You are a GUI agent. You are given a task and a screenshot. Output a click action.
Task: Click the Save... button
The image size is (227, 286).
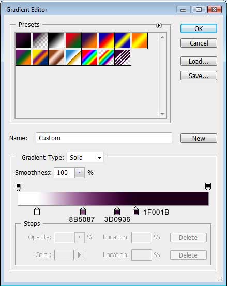point(199,76)
